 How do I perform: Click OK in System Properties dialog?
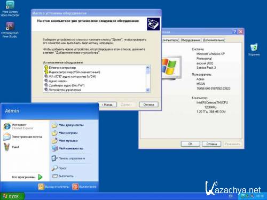click(191, 144)
